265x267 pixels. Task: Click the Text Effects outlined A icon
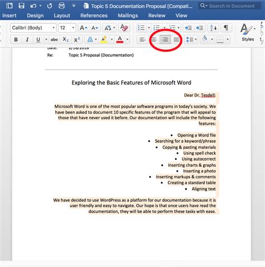point(90,40)
